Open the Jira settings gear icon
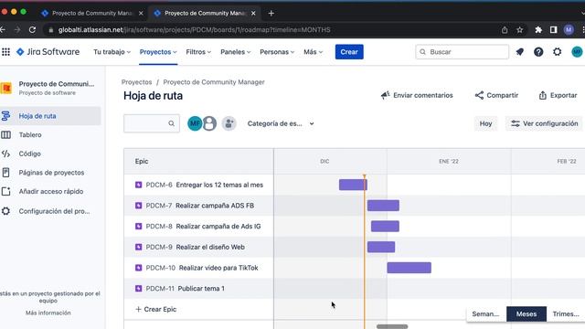The width and height of the screenshot is (585, 329). pos(557,52)
